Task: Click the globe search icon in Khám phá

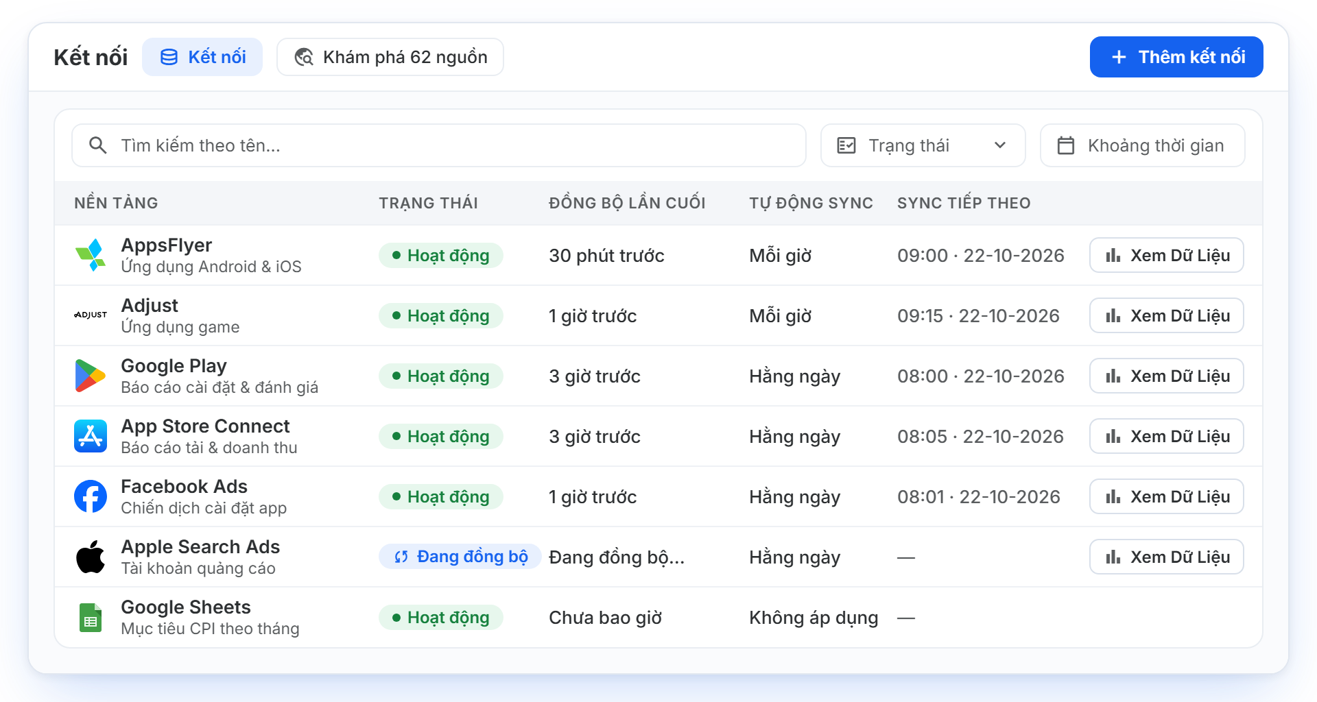Action: click(304, 57)
